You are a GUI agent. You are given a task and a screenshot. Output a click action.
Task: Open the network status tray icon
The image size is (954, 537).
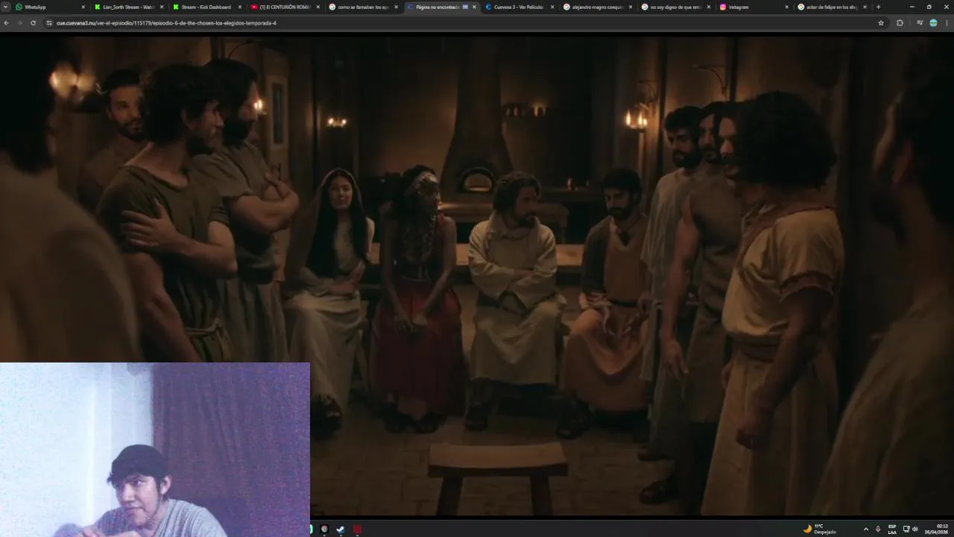(906, 529)
